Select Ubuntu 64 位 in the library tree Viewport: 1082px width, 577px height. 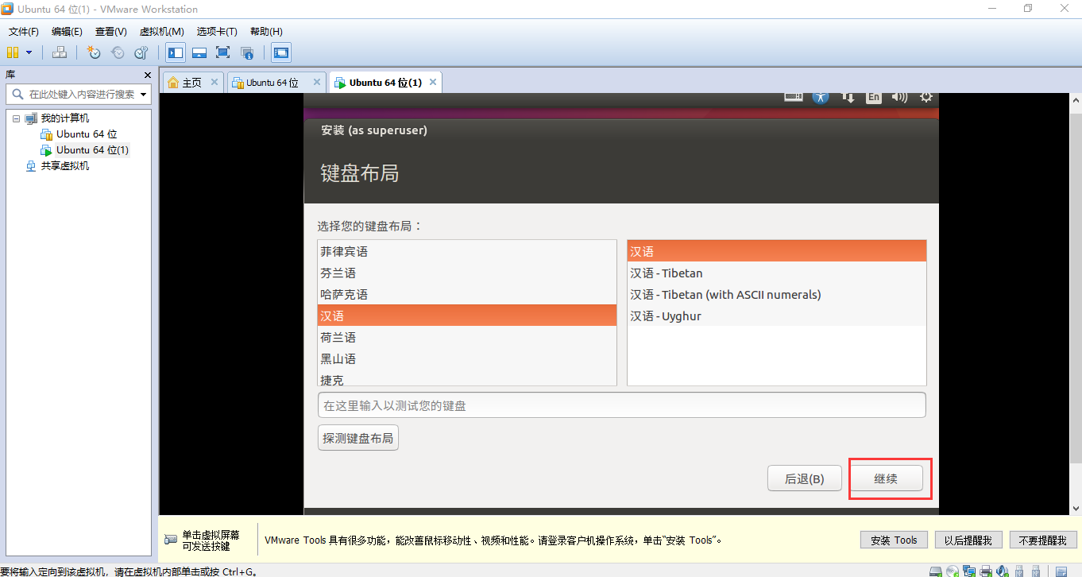point(87,134)
